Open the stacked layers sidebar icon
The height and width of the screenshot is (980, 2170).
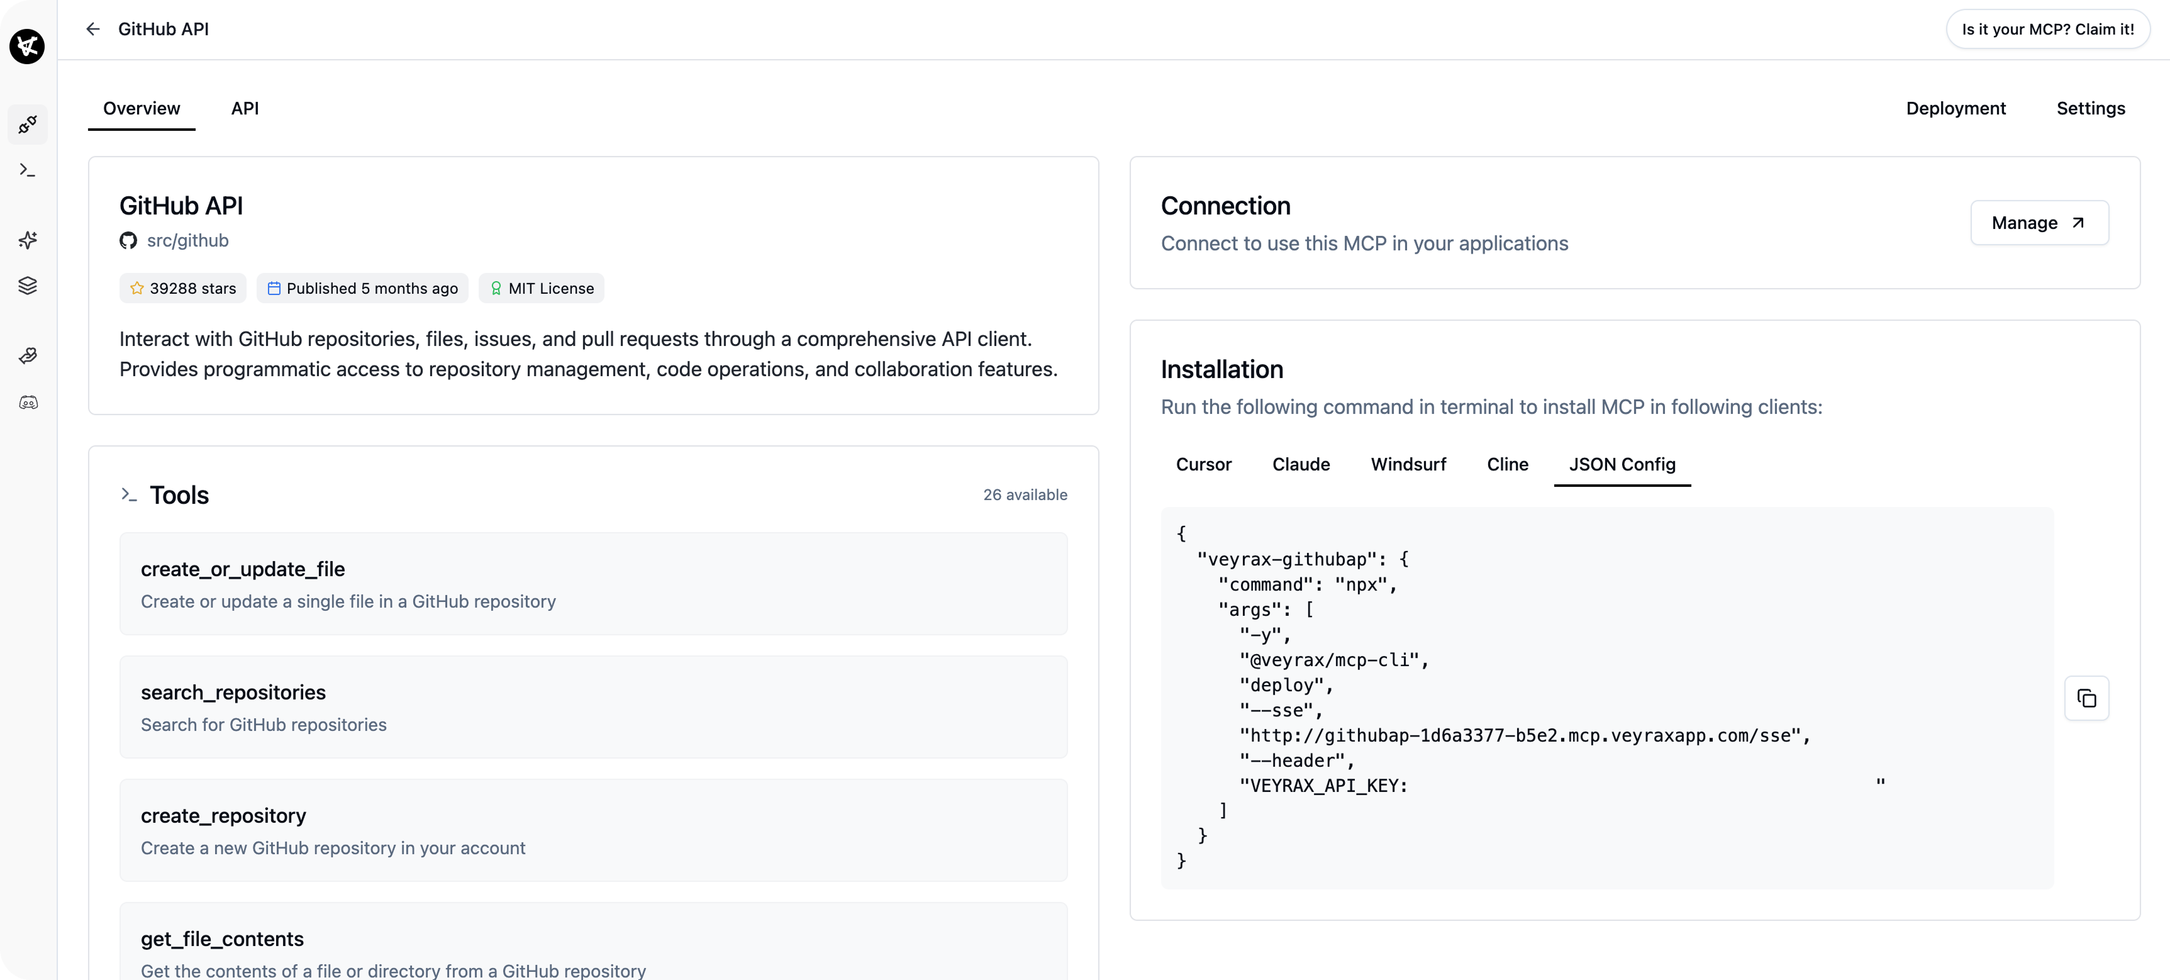28,286
